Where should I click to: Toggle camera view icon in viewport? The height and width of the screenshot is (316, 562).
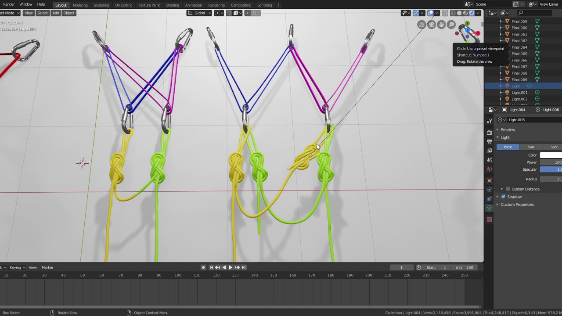tap(432, 25)
